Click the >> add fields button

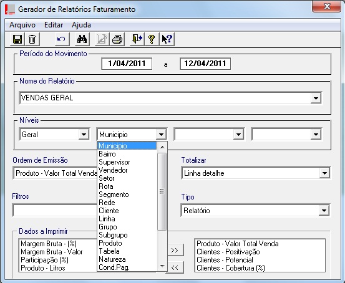click(175, 250)
